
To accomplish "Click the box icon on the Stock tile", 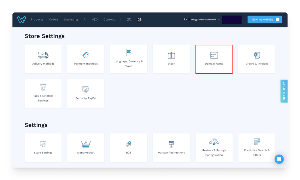I will [171, 55].
